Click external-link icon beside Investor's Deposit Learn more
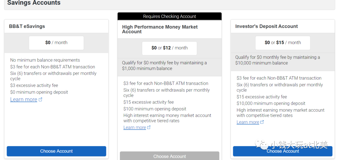Screen dimensions: 339x160 point(262,122)
